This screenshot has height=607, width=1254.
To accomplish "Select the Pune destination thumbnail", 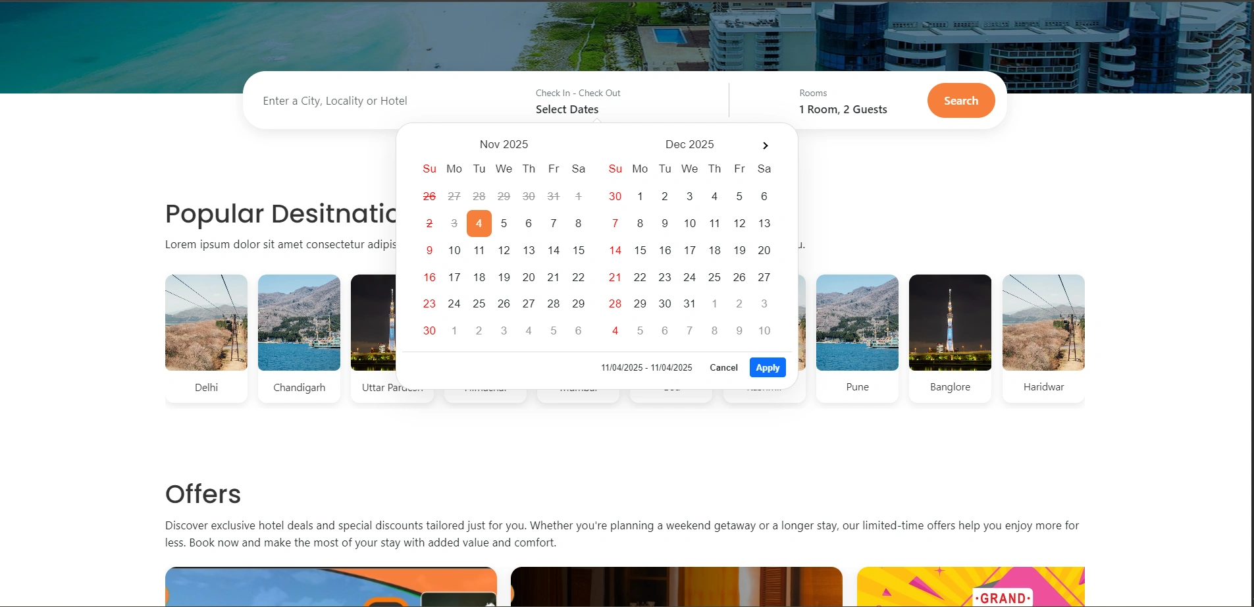I will [856, 323].
